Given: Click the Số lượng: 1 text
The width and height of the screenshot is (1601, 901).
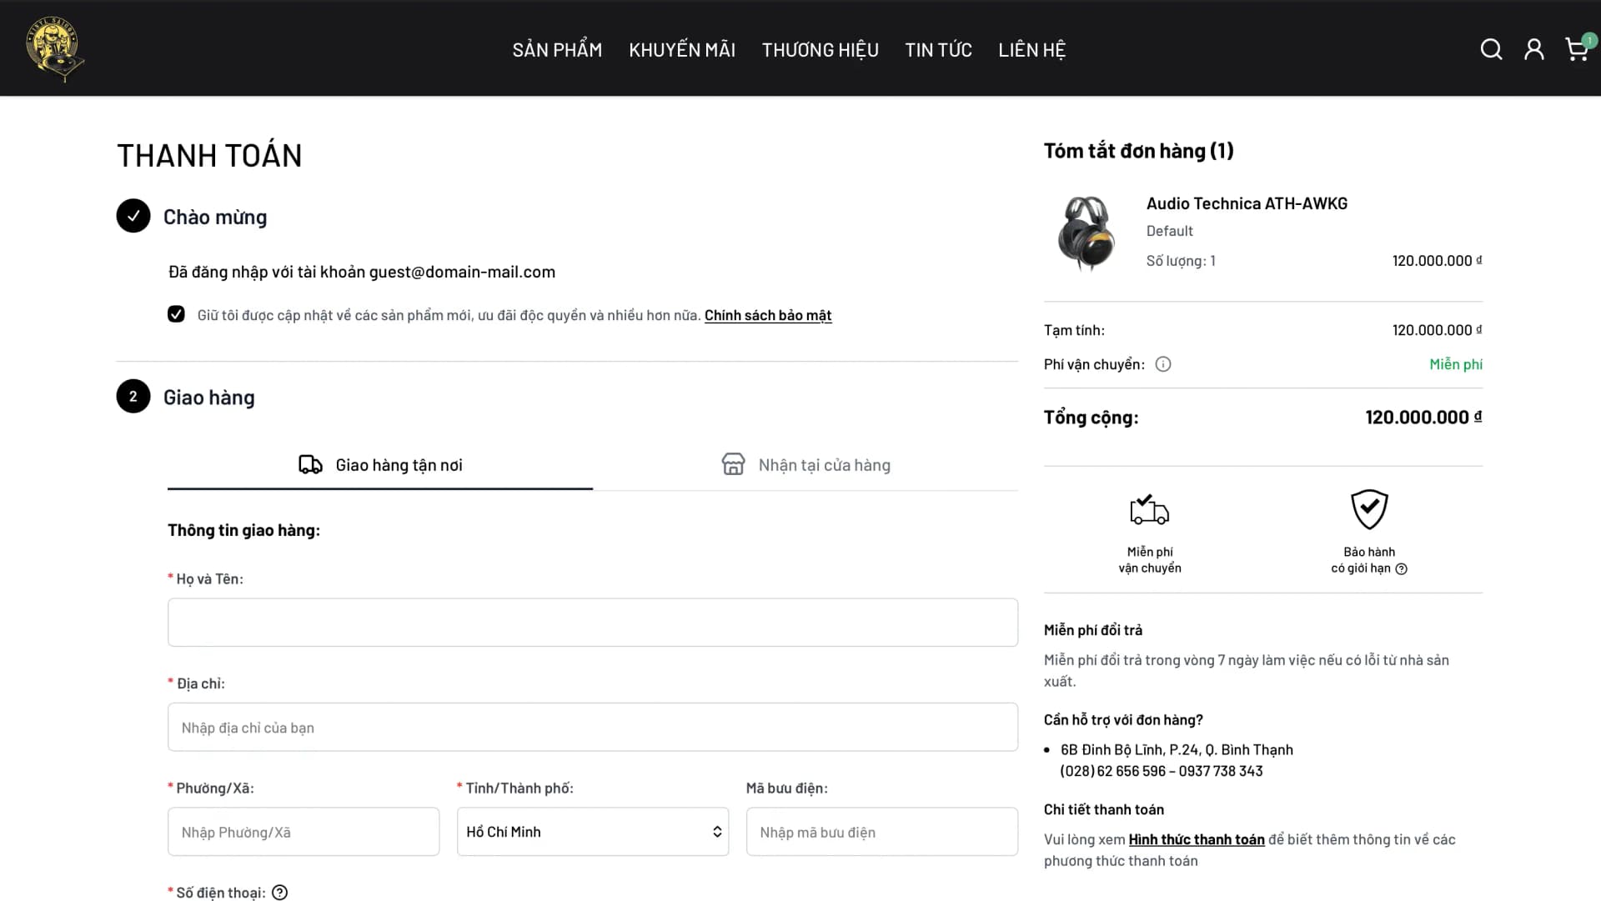Looking at the screenshot, I should coord(1181,261).
